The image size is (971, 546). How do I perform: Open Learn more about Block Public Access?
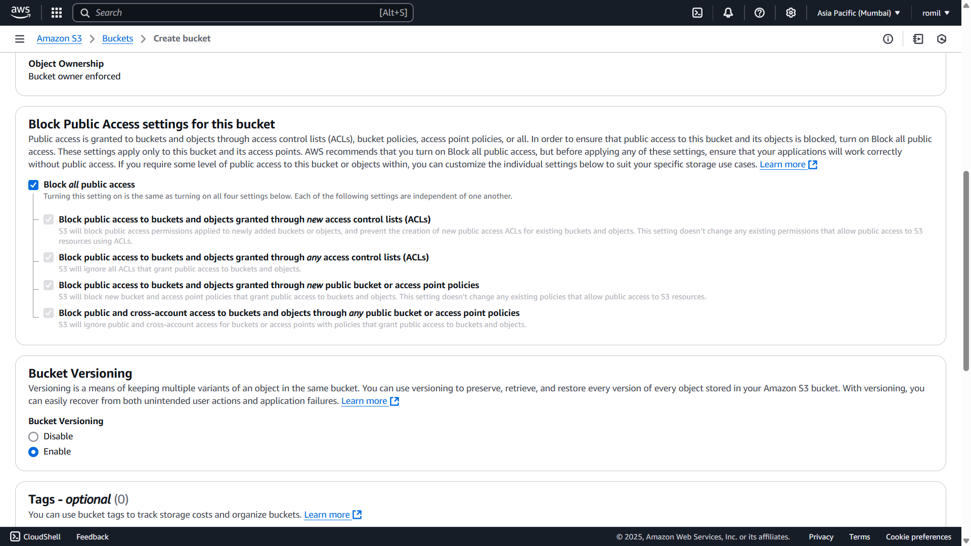(782, 164)
